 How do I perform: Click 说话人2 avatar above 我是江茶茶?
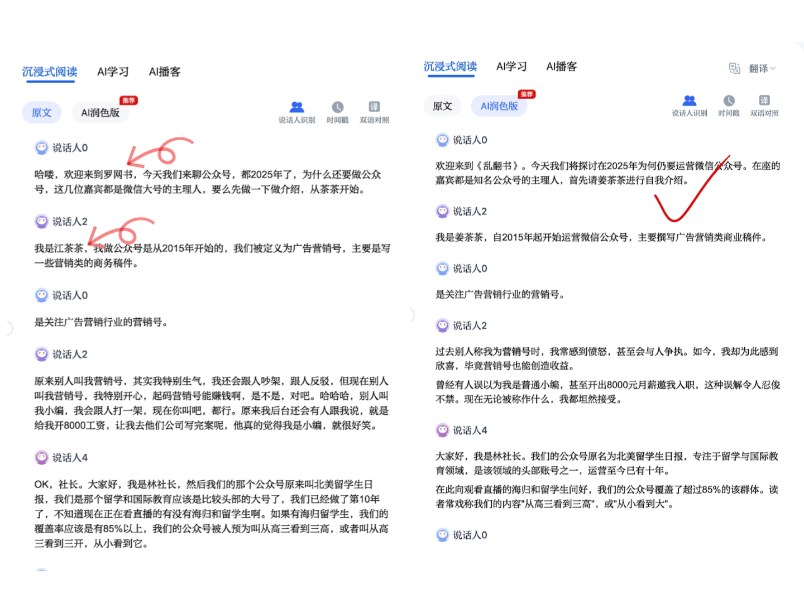[42, 222]
